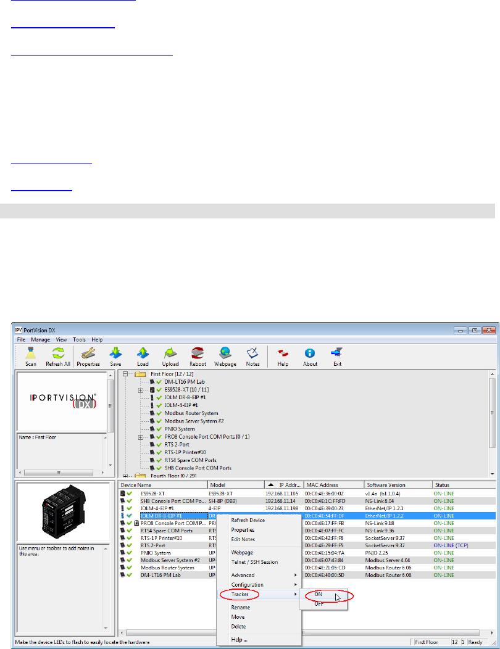Select Modbus Server System #2 in tree

(x=194, y=421)
